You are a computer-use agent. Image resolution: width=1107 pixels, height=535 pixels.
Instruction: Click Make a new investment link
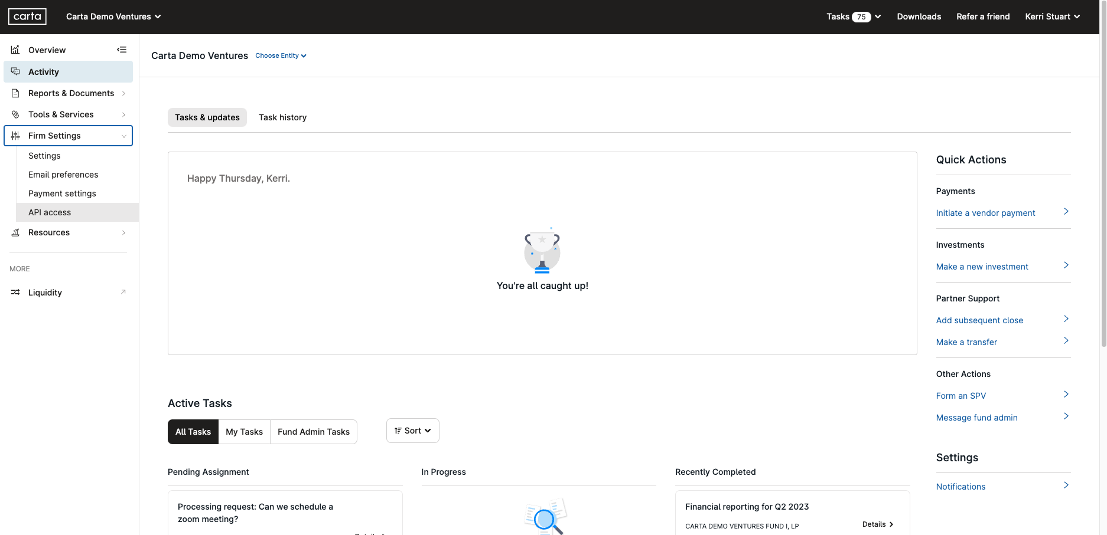click(982, 267)
